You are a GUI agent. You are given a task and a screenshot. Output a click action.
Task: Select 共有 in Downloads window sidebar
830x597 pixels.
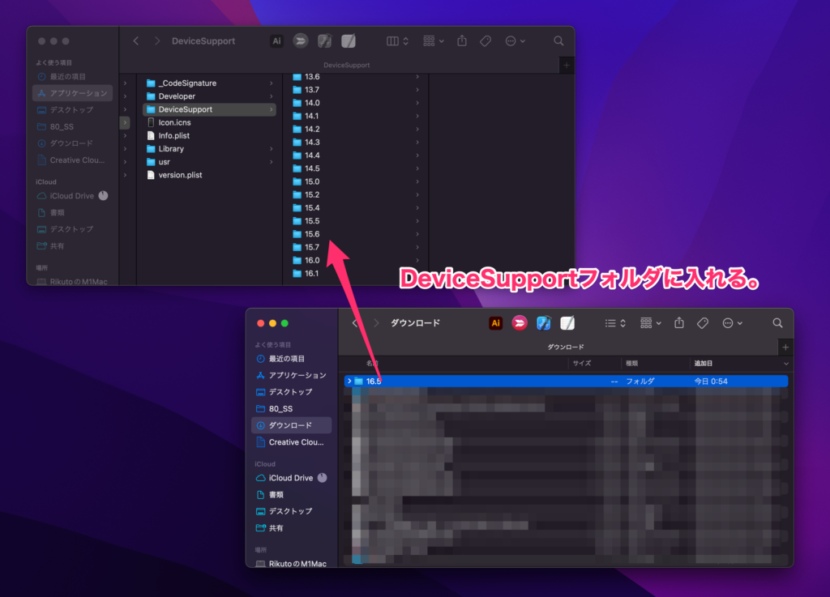click(x=292, y=527)
